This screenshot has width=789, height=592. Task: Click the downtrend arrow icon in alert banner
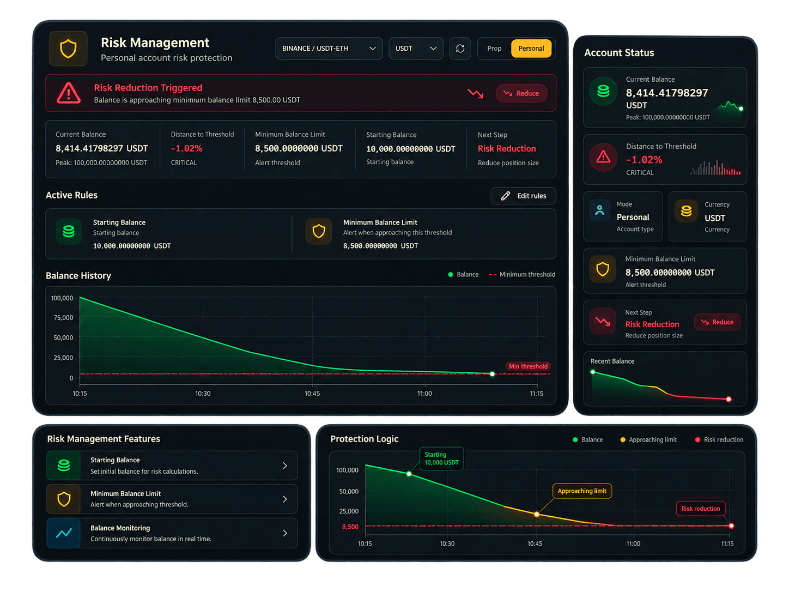point(476,93)
